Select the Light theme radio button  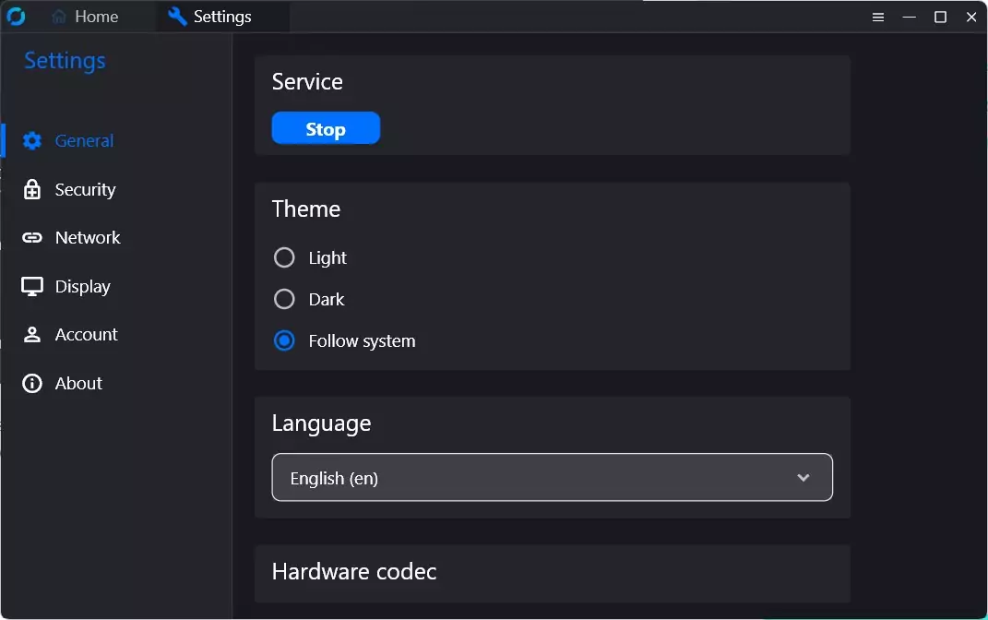point(284,258)
